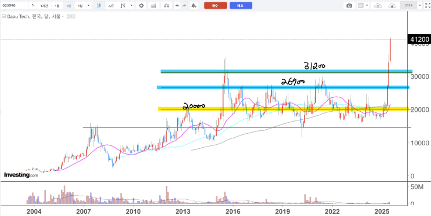
Task: Click the 2004 time axis label
Action: [x=34, y=212]
